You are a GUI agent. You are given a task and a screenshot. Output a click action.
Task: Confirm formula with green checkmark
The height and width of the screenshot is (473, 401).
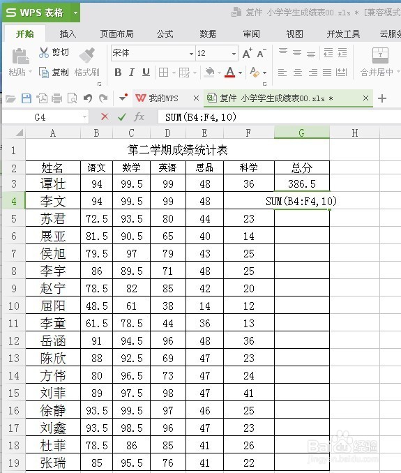(122, 117)
